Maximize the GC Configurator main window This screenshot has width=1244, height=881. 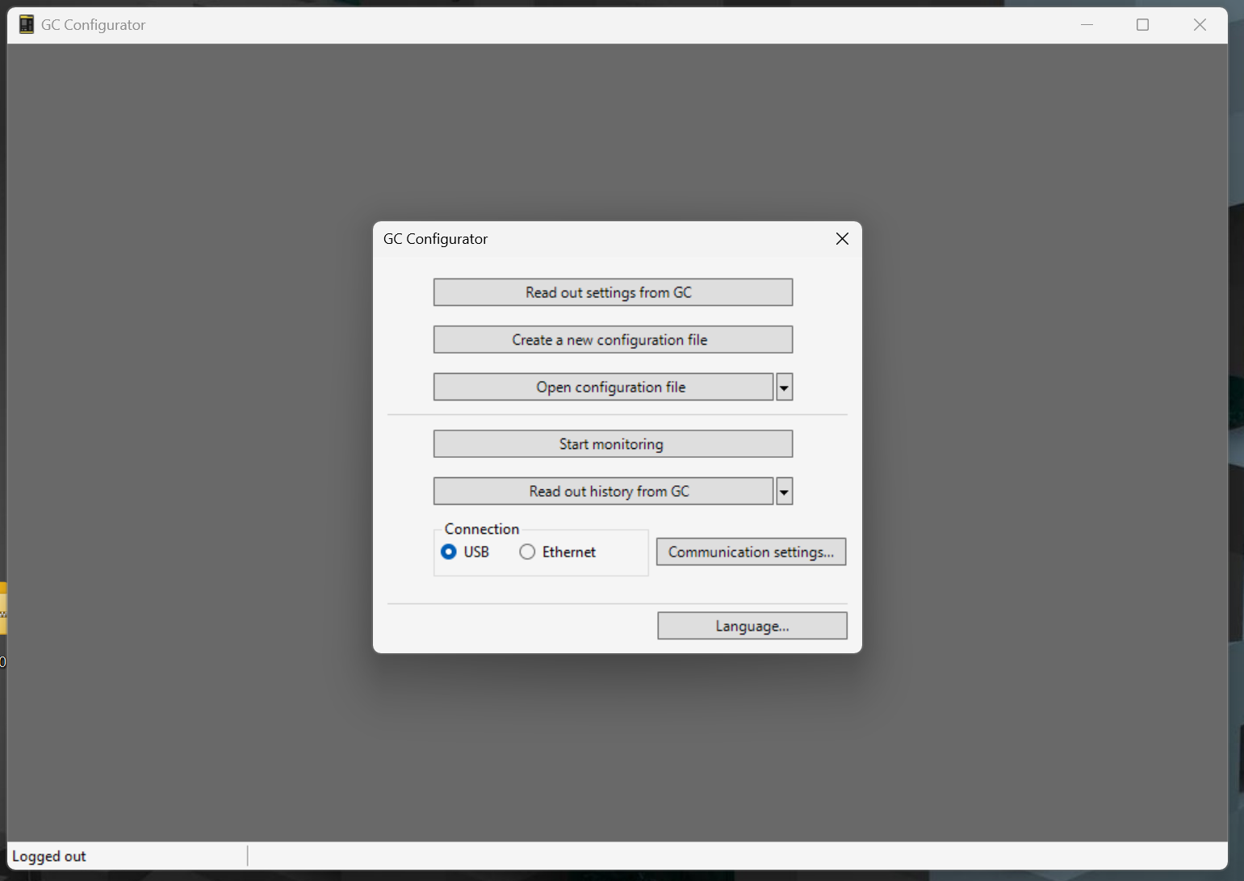click(x=1142, y=25)
